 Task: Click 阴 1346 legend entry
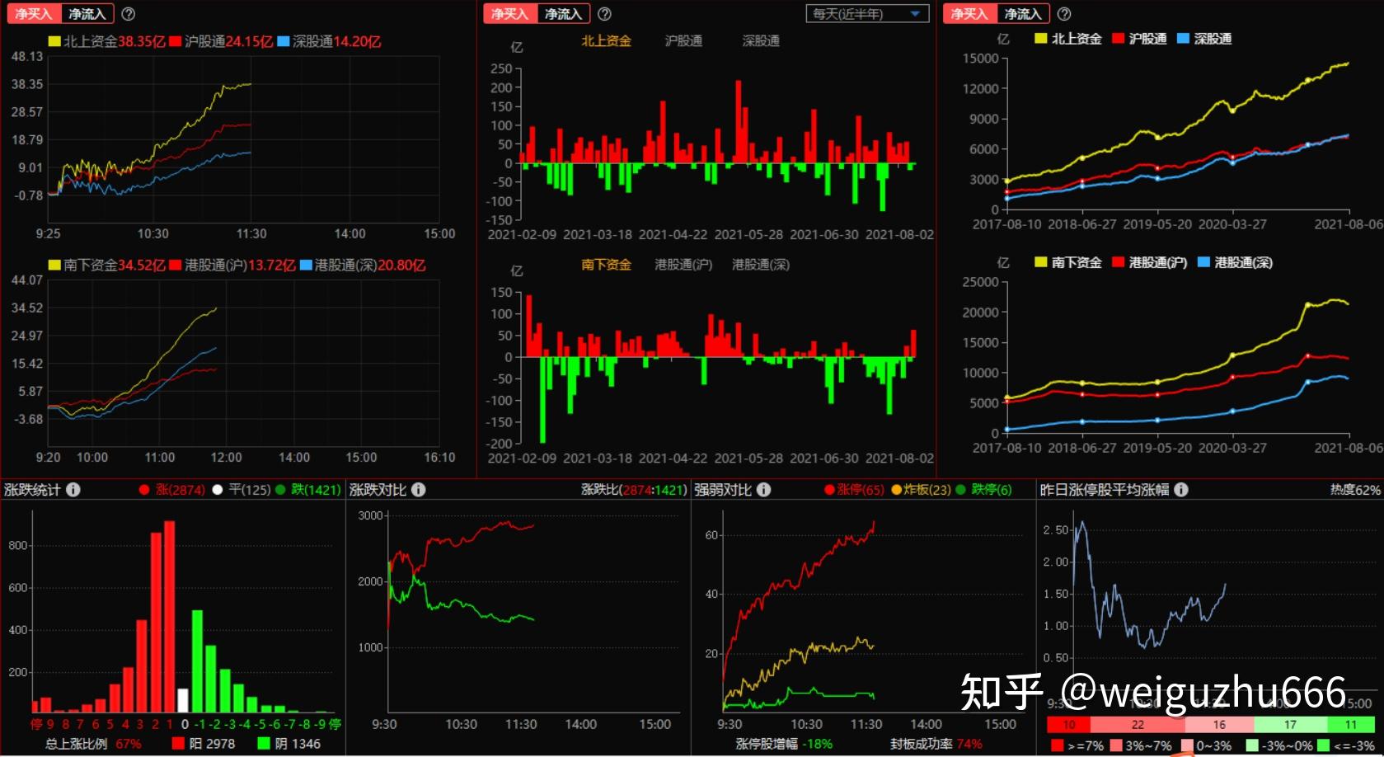[289, 744]
